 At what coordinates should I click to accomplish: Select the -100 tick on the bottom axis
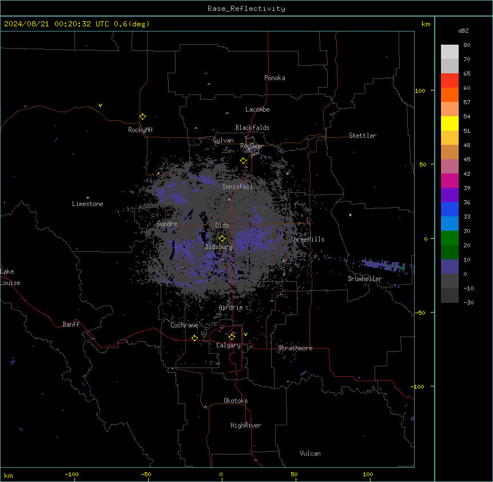click(71, 474)
